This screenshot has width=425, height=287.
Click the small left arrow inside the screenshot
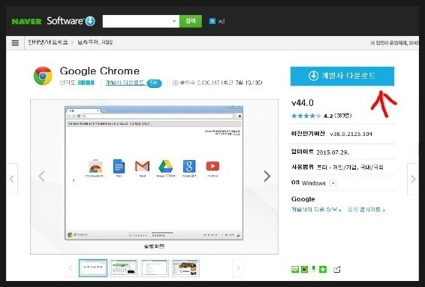click(74, 180)
